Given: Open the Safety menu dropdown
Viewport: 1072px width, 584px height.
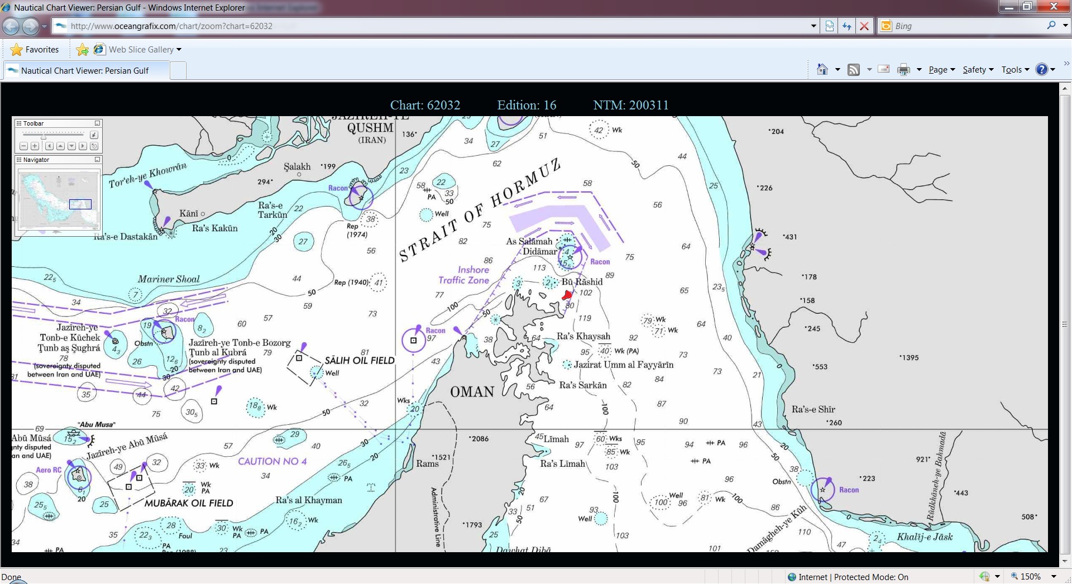Looking at the screenshot, I should point(978,70).
